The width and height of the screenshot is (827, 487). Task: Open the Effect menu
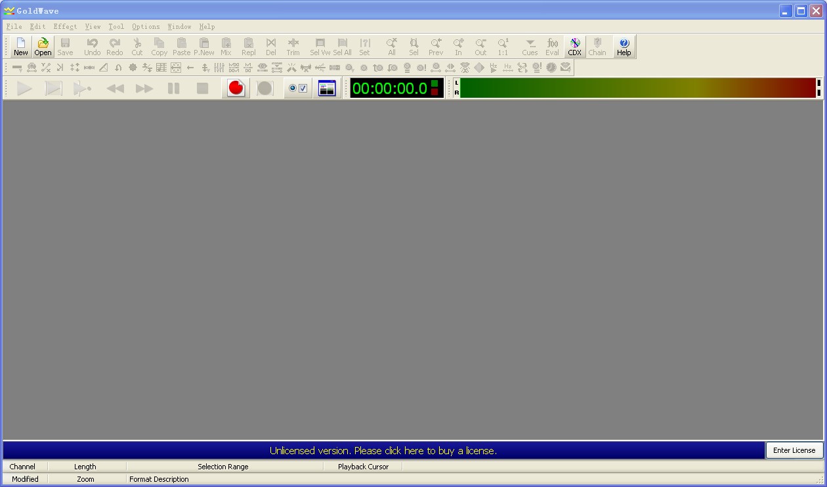tap(65, 27)
